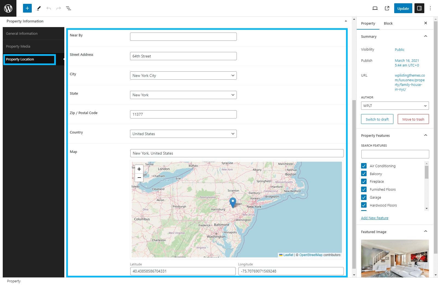
Task: Switch to the Block tab
Action: 388,23
